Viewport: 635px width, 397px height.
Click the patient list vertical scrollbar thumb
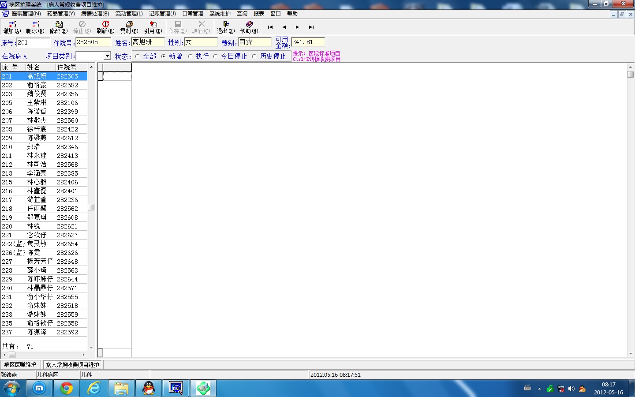click(91, 207)
